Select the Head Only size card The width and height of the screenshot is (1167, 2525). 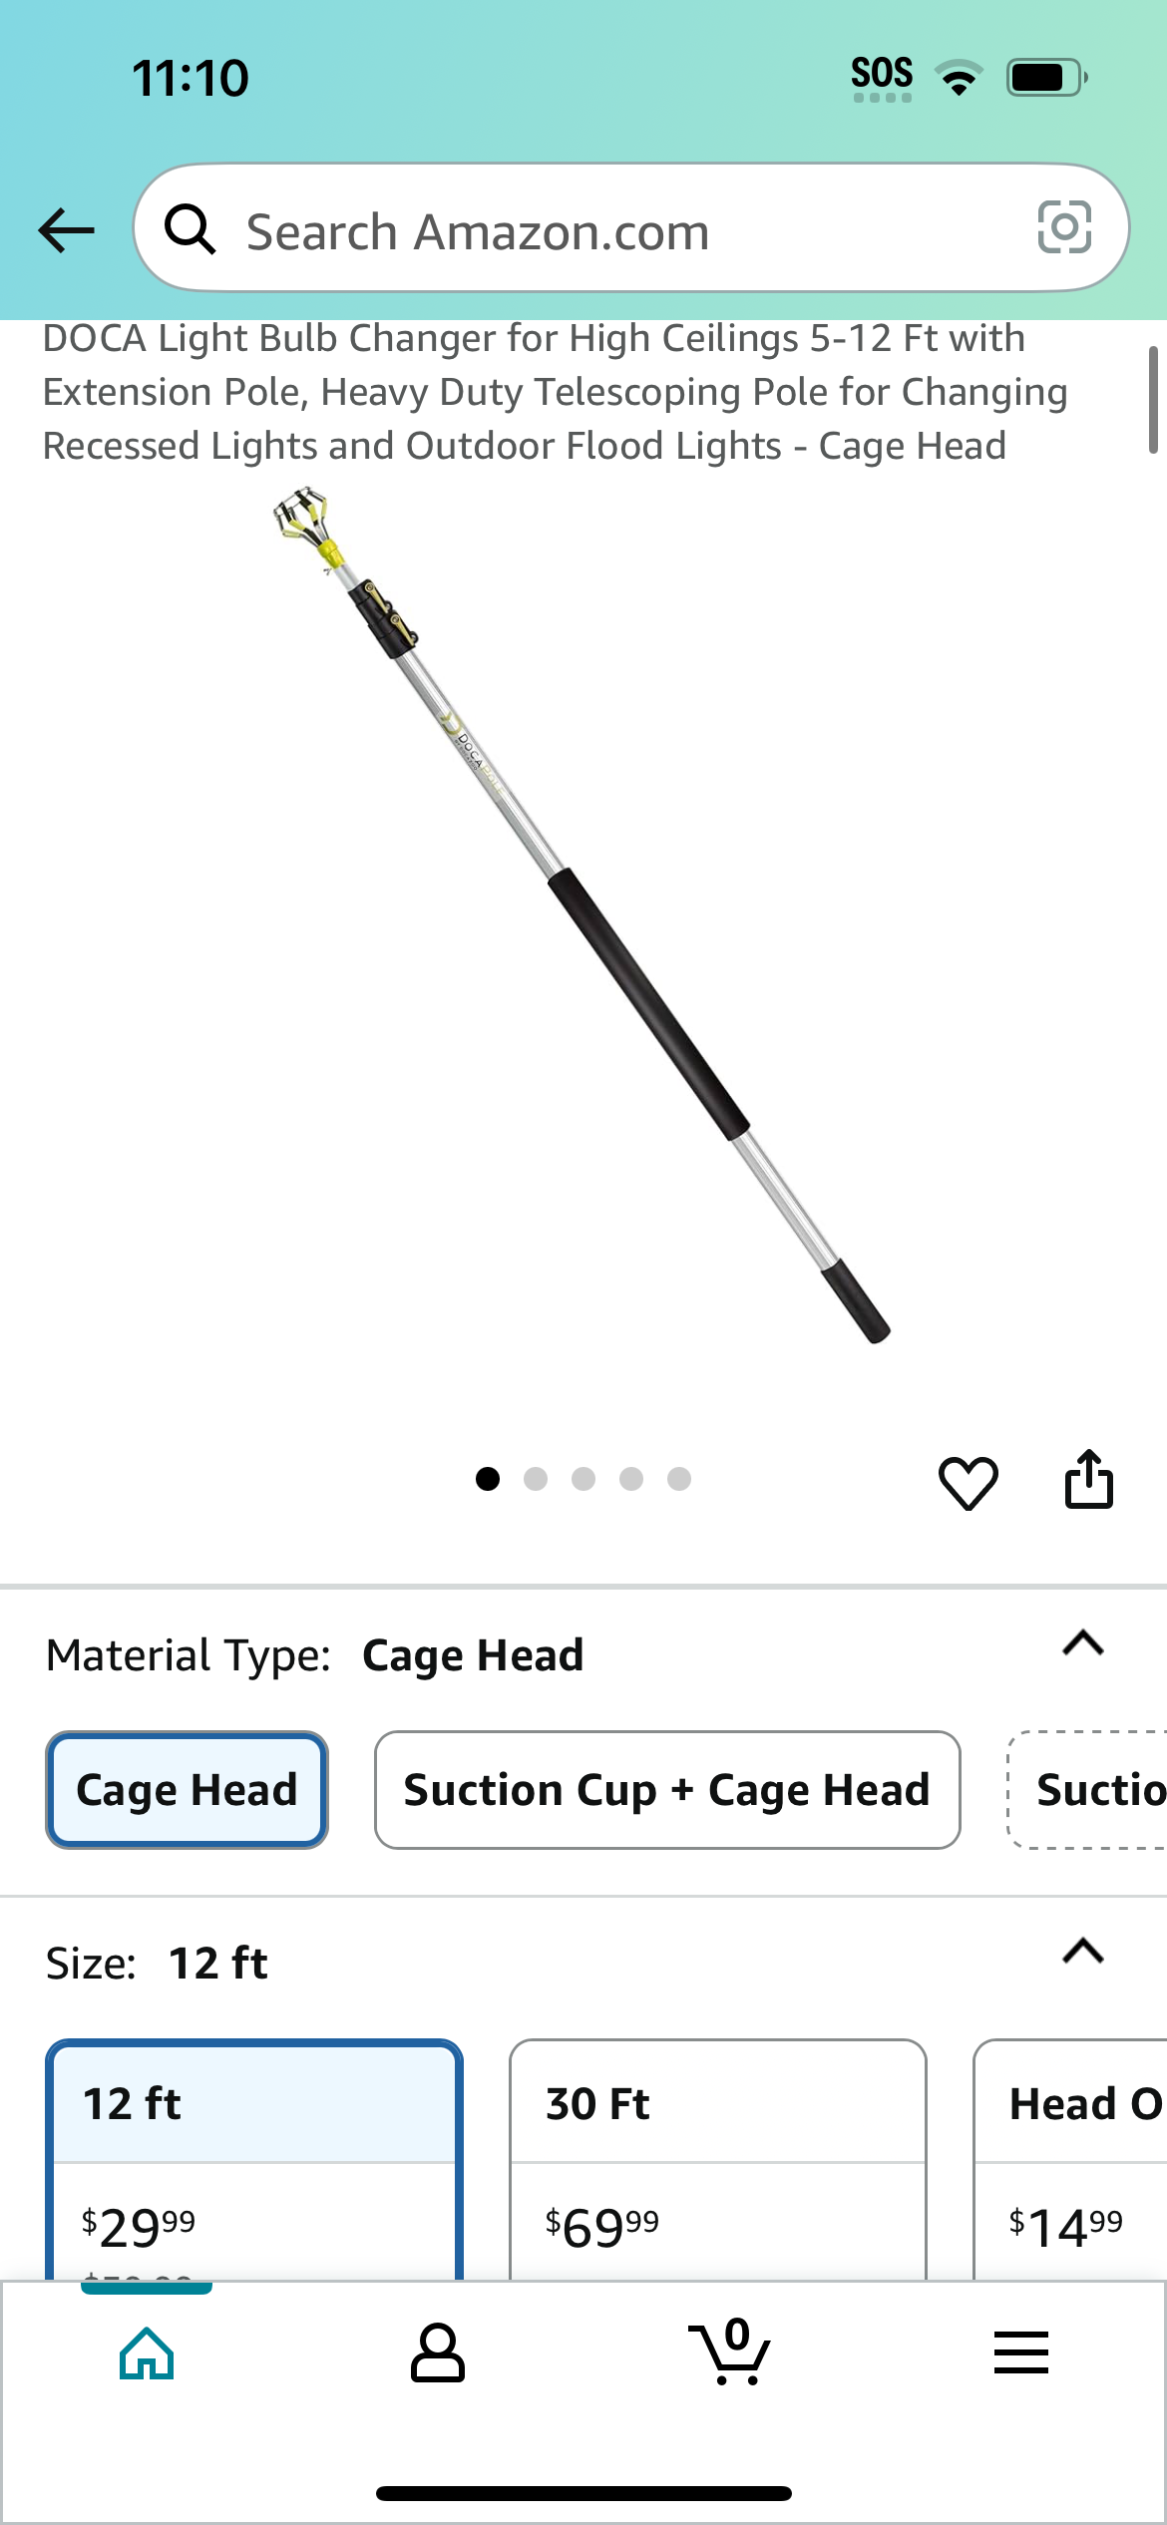tap(1070, 2159)
